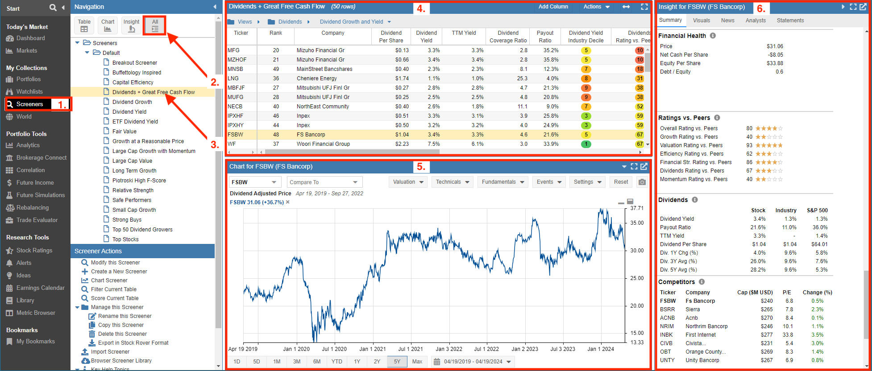Expand the Valuation chart dropdown
The width and height of the screenshot is (872, 371).
coord(408,182)
